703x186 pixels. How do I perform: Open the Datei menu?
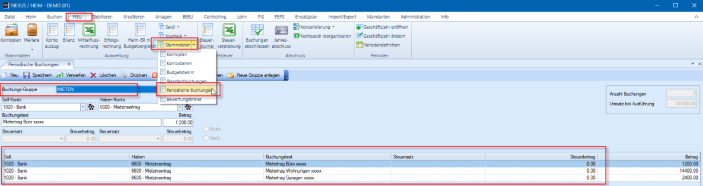10,17
